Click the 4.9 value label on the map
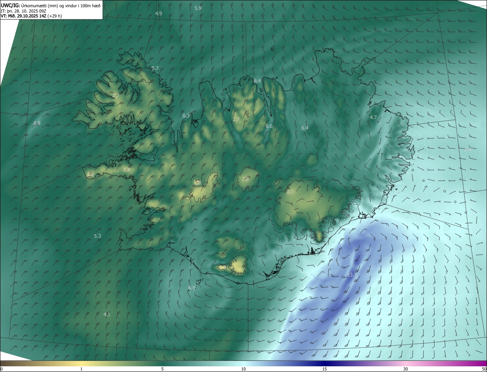 tap(158, 13)
